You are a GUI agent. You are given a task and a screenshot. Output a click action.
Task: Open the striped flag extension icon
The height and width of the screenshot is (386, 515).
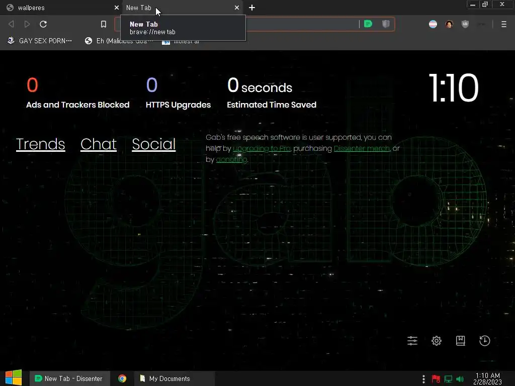433,24
